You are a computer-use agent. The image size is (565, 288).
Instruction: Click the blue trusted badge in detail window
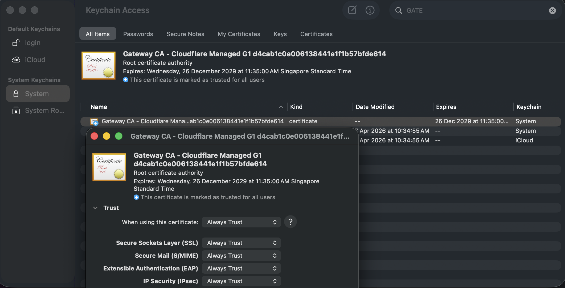tap(136, 197)
